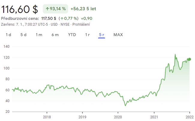
Task: Click the main 116,60 $ price
Action: pyautogui.click(x=20, y=9)
